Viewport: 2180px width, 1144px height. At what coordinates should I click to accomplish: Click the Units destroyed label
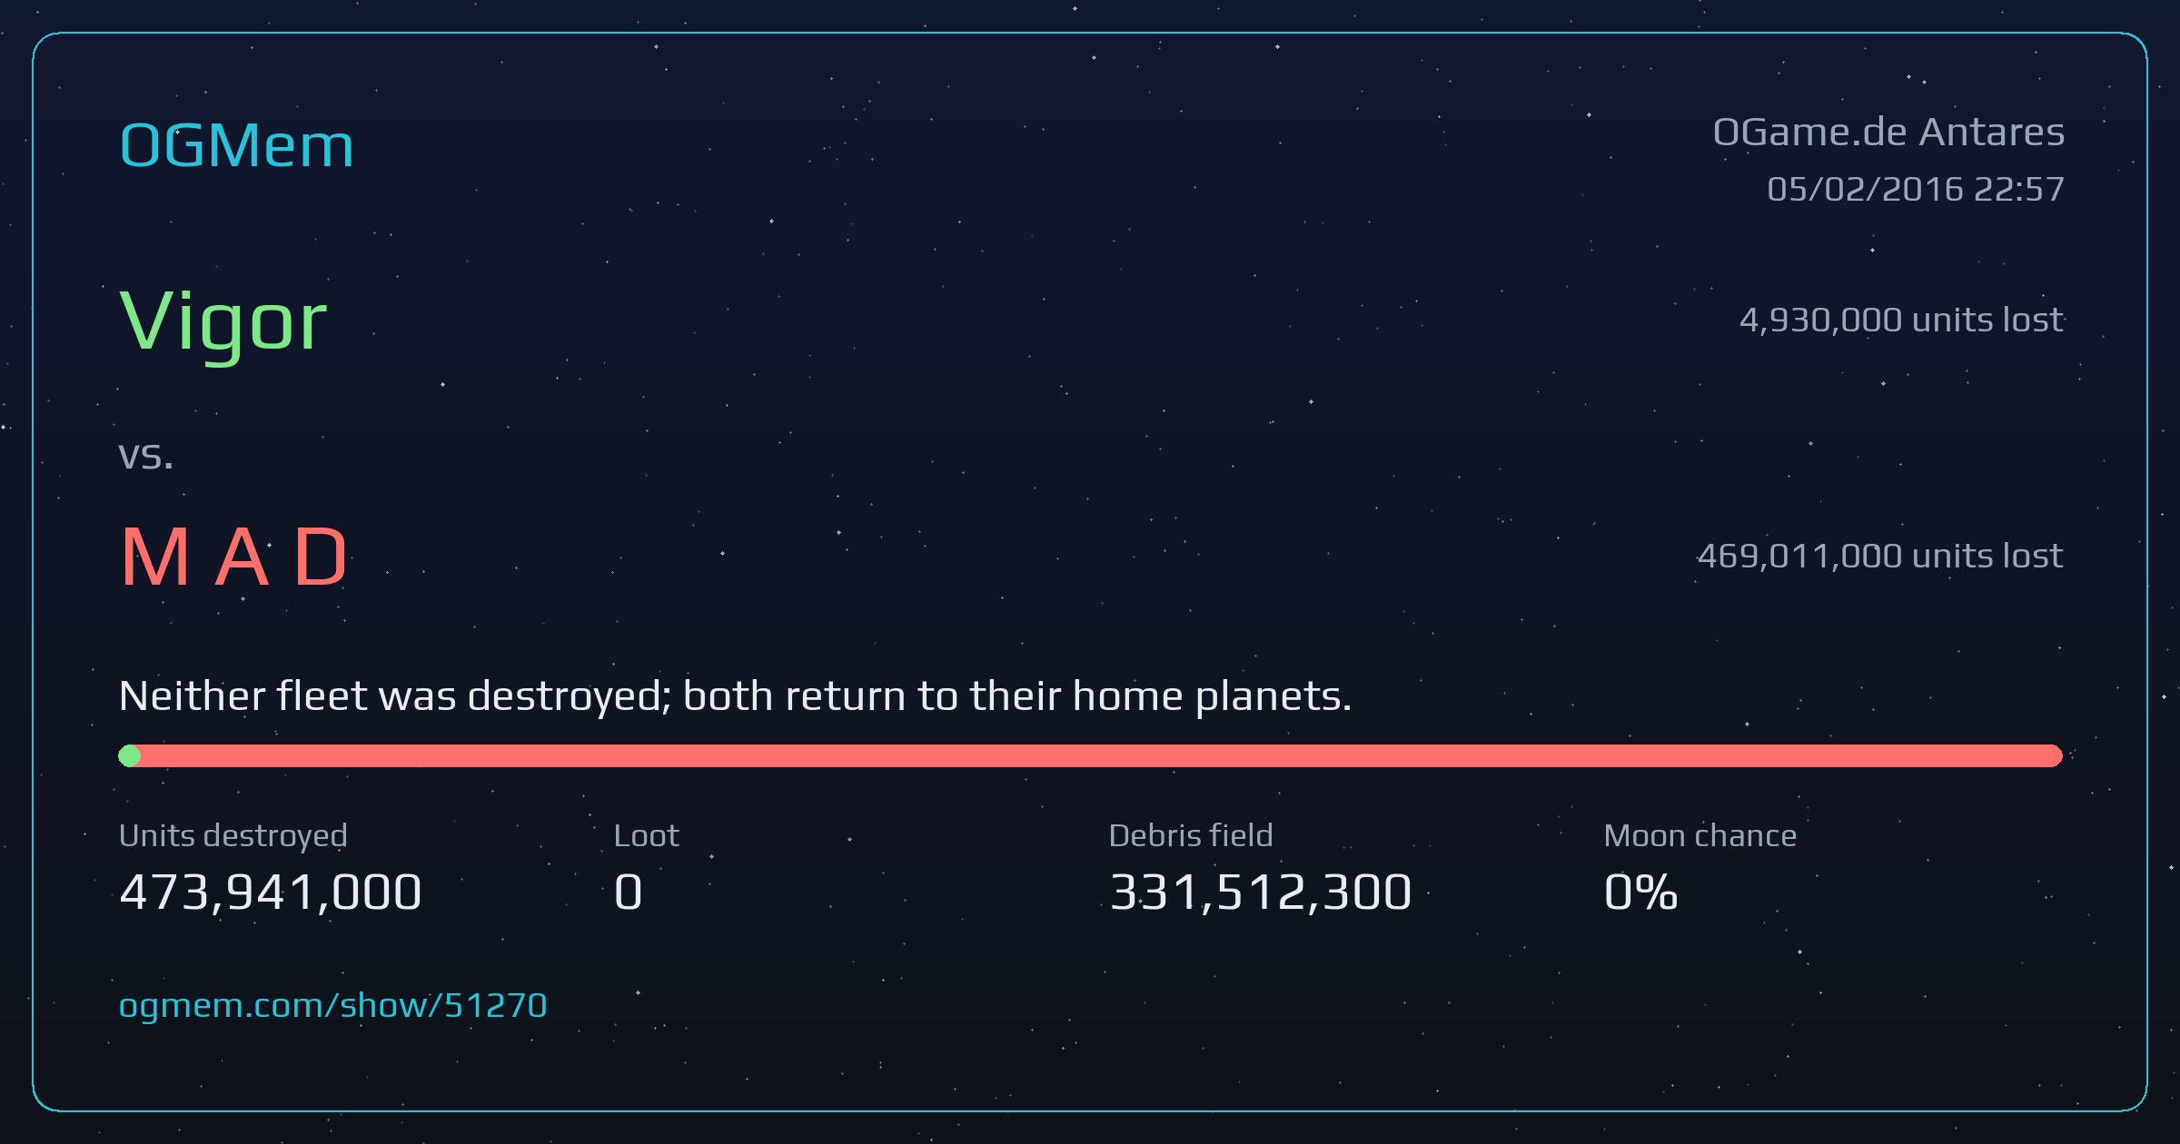click(x=233, y=836)
